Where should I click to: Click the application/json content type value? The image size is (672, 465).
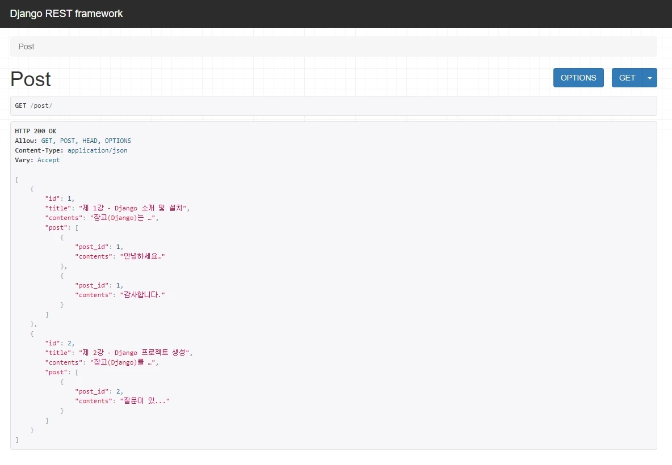pyautogui.click(x=97, y=150)
